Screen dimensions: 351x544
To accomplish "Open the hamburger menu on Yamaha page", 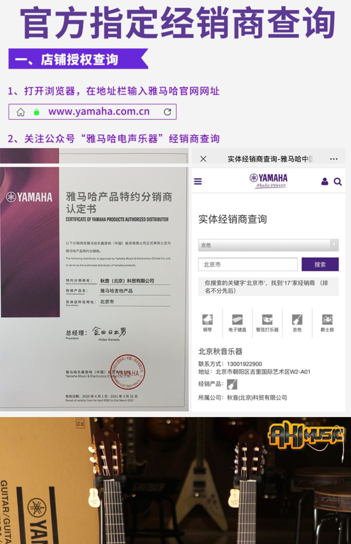I will 198,181.
